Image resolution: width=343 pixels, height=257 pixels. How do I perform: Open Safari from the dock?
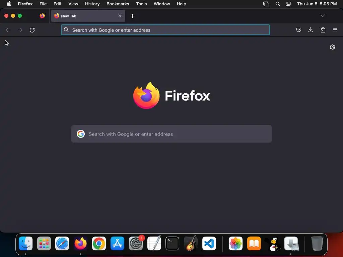pos(62,243)
